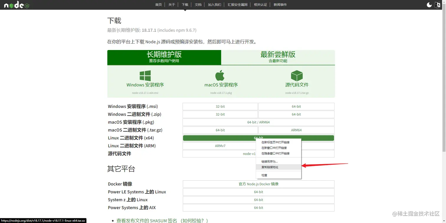
Task: Click macOS 安装程序 download link
Action: (x=221, y=85)
